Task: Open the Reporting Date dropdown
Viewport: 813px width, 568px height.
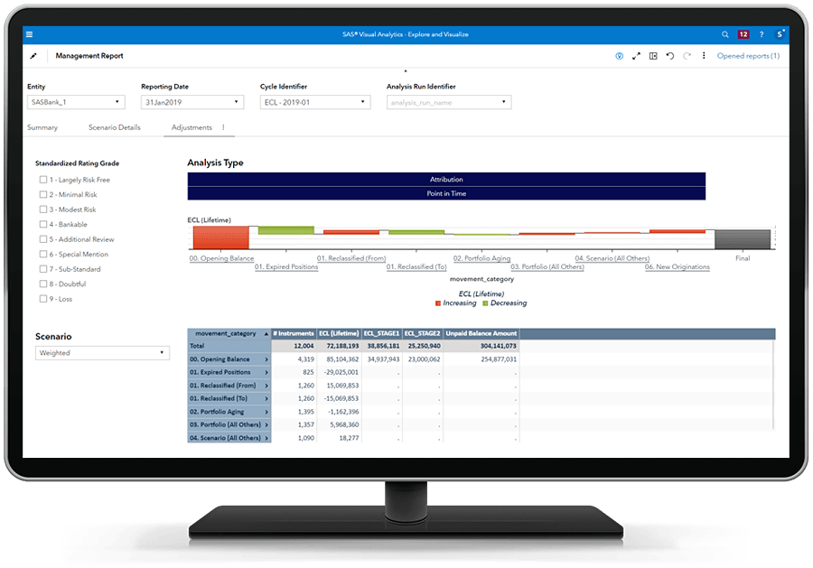Action: tap(192, 102)
